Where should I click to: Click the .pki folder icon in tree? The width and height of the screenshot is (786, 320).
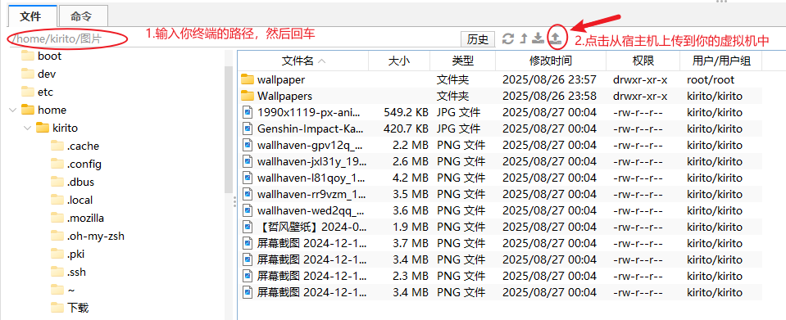coord(57,254)
